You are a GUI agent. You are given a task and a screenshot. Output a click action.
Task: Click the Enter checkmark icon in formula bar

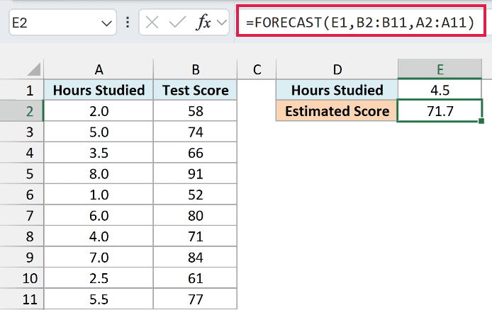point(177,23)
